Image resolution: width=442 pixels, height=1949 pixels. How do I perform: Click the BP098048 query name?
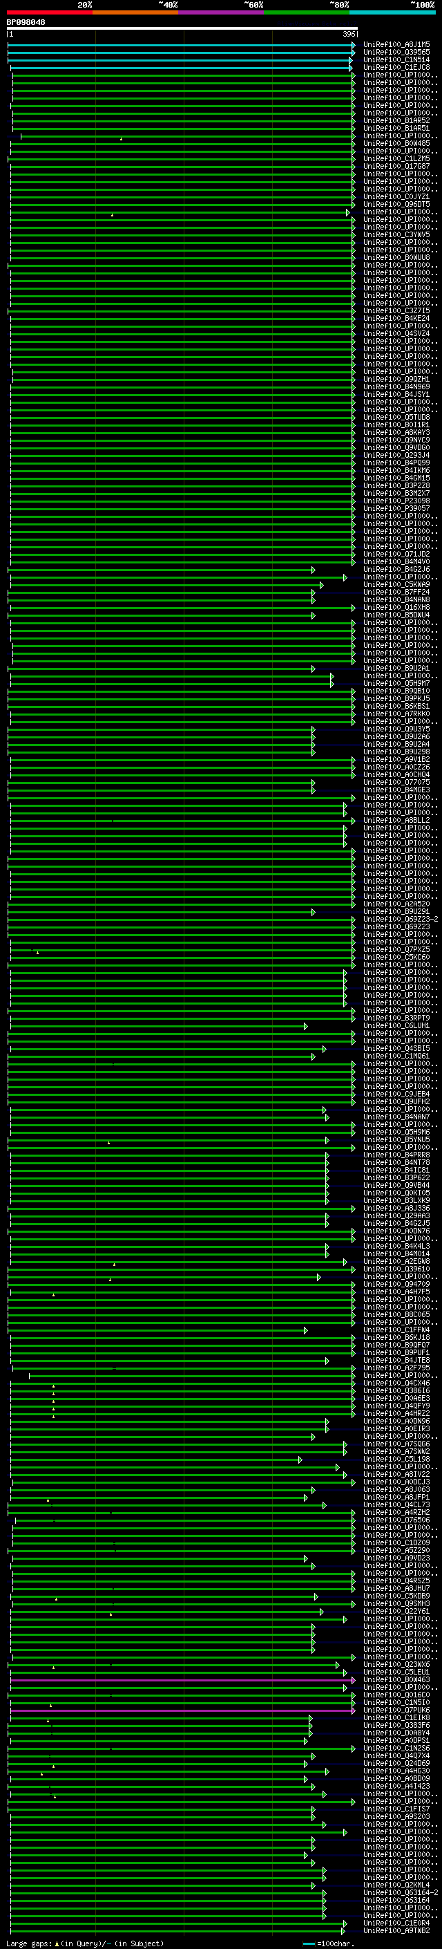tap(26, 23)
